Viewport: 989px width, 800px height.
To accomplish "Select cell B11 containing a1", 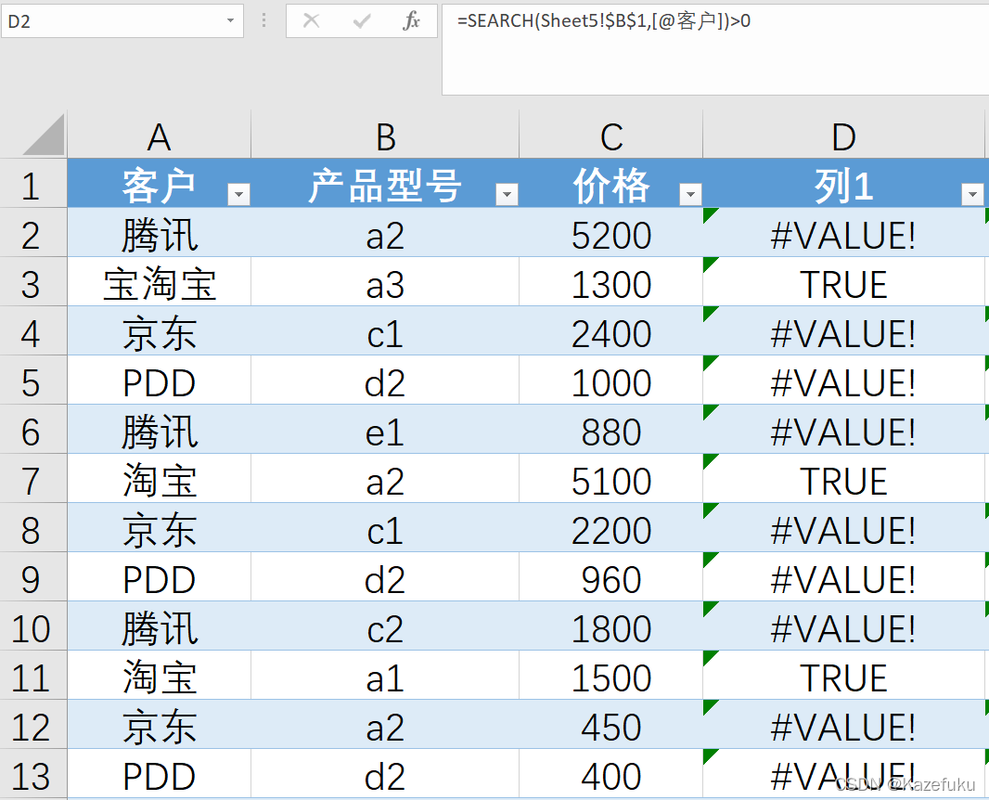I will [385, 675].
